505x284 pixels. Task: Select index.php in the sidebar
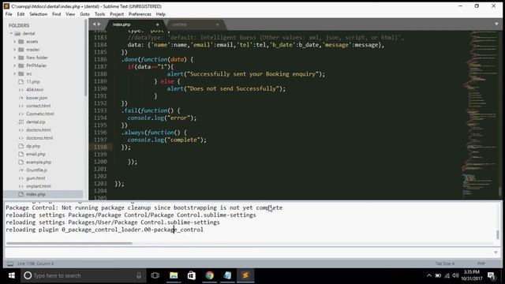(36, 195)
